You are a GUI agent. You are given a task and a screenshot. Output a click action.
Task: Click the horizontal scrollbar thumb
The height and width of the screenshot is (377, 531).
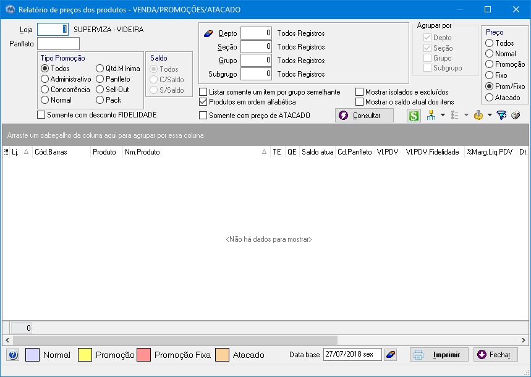click(175, 340)
